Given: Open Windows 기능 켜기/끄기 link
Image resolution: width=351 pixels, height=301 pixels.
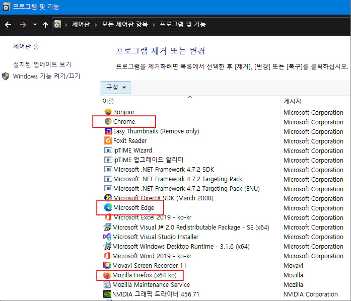Looking at the screenshot, I should pos(46,76).
